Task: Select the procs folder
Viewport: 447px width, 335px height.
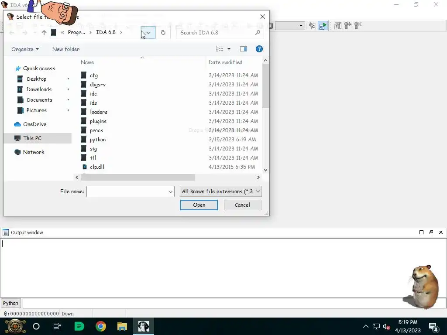Action: [x=96, y=130]
